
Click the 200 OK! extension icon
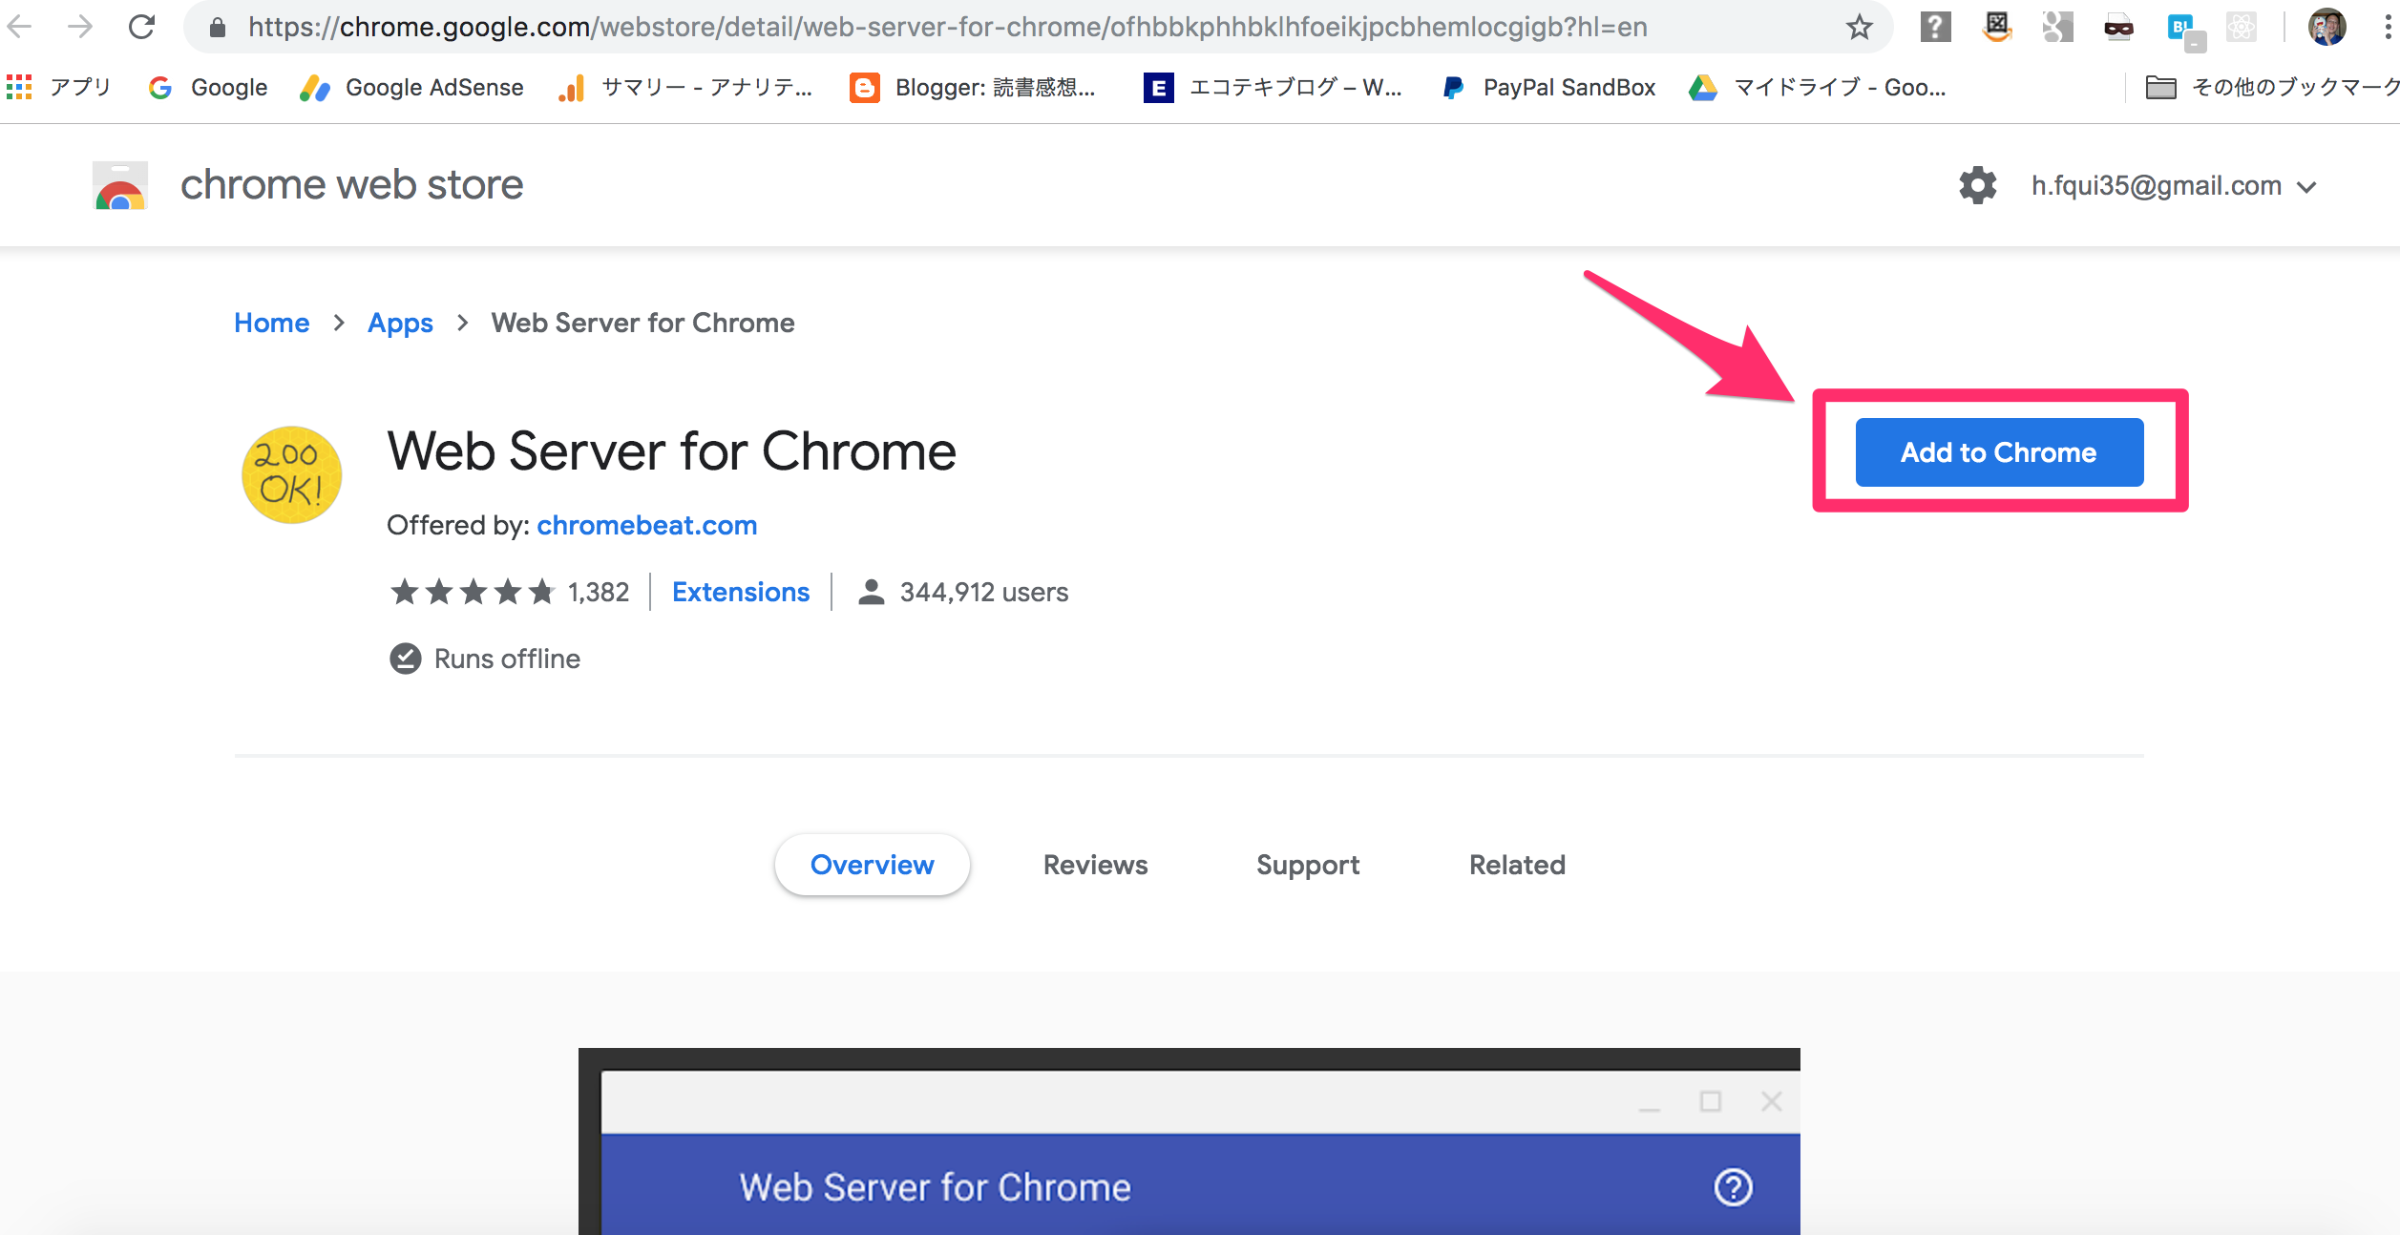pos(292,474)
